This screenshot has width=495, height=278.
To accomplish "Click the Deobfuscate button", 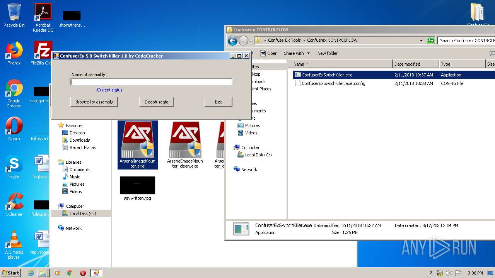I will 157,102.
